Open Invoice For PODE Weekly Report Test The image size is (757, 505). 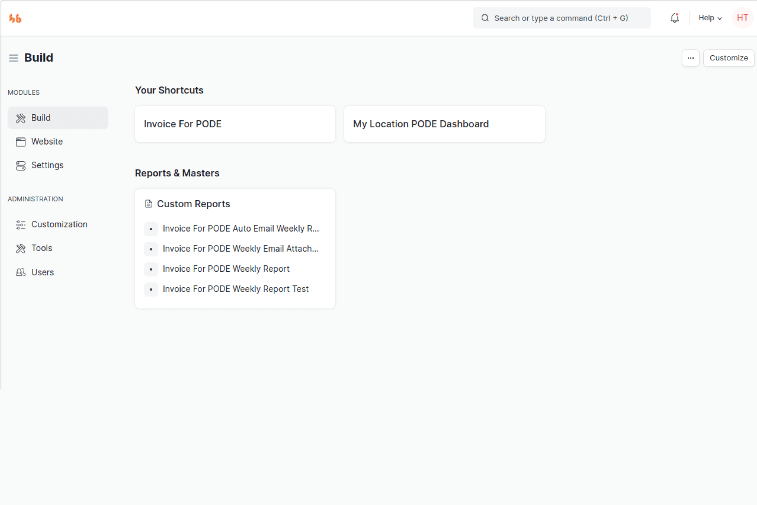pyautogui.click(x=235, y=289)
